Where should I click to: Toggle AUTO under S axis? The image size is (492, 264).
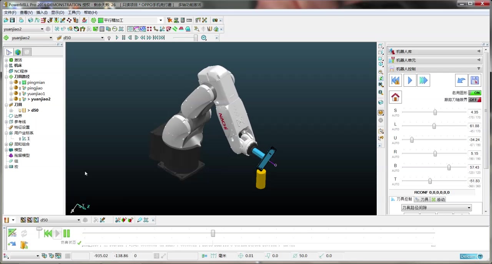pos(396,115)
